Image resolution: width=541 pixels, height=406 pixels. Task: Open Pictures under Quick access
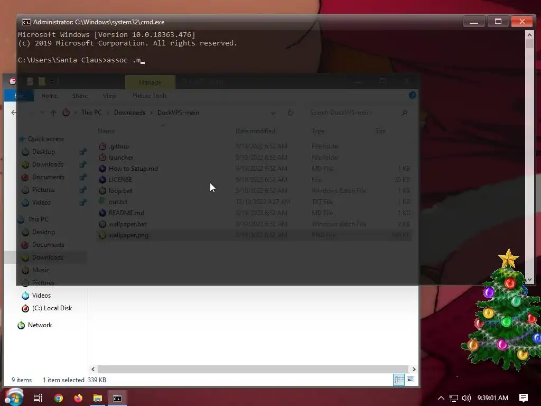coord(43,190)
